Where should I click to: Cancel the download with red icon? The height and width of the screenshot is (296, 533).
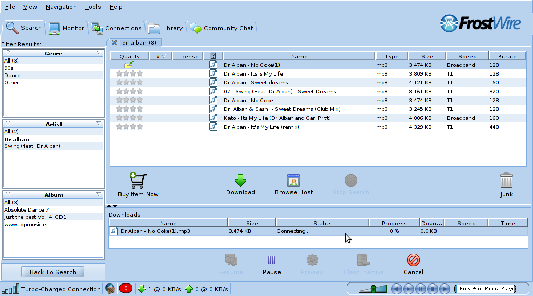[414, 261]
